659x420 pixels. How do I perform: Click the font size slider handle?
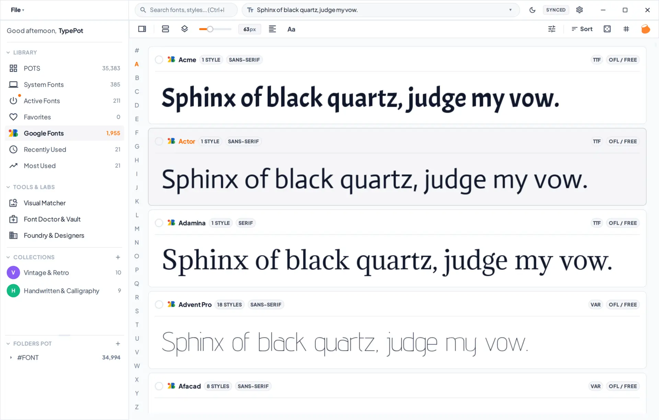210,29
